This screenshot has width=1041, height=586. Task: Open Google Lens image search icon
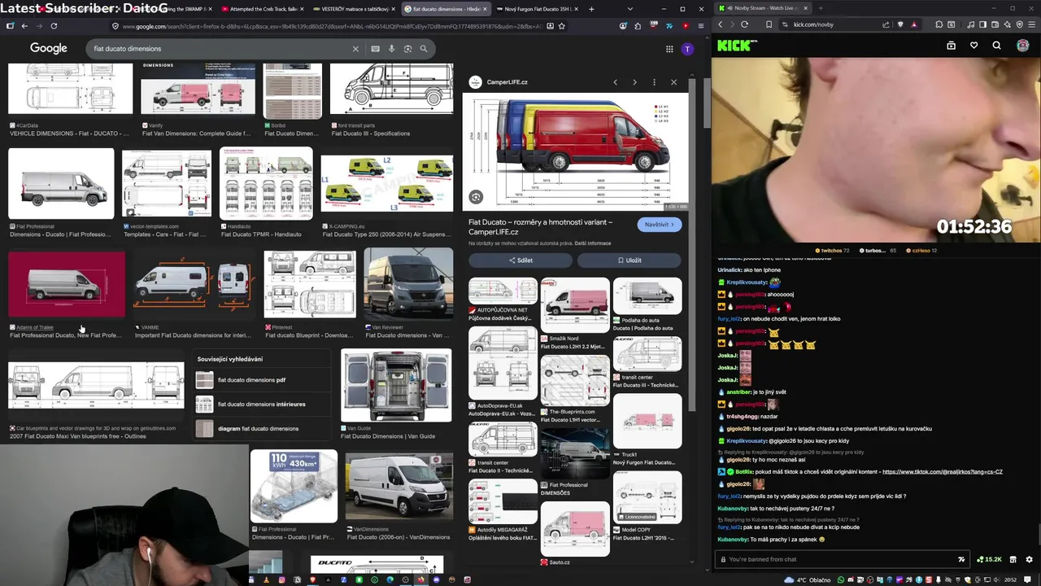coord(407,49)
